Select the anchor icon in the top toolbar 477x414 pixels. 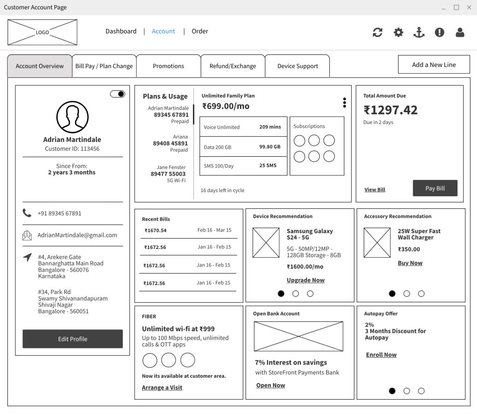click(418, 32)
